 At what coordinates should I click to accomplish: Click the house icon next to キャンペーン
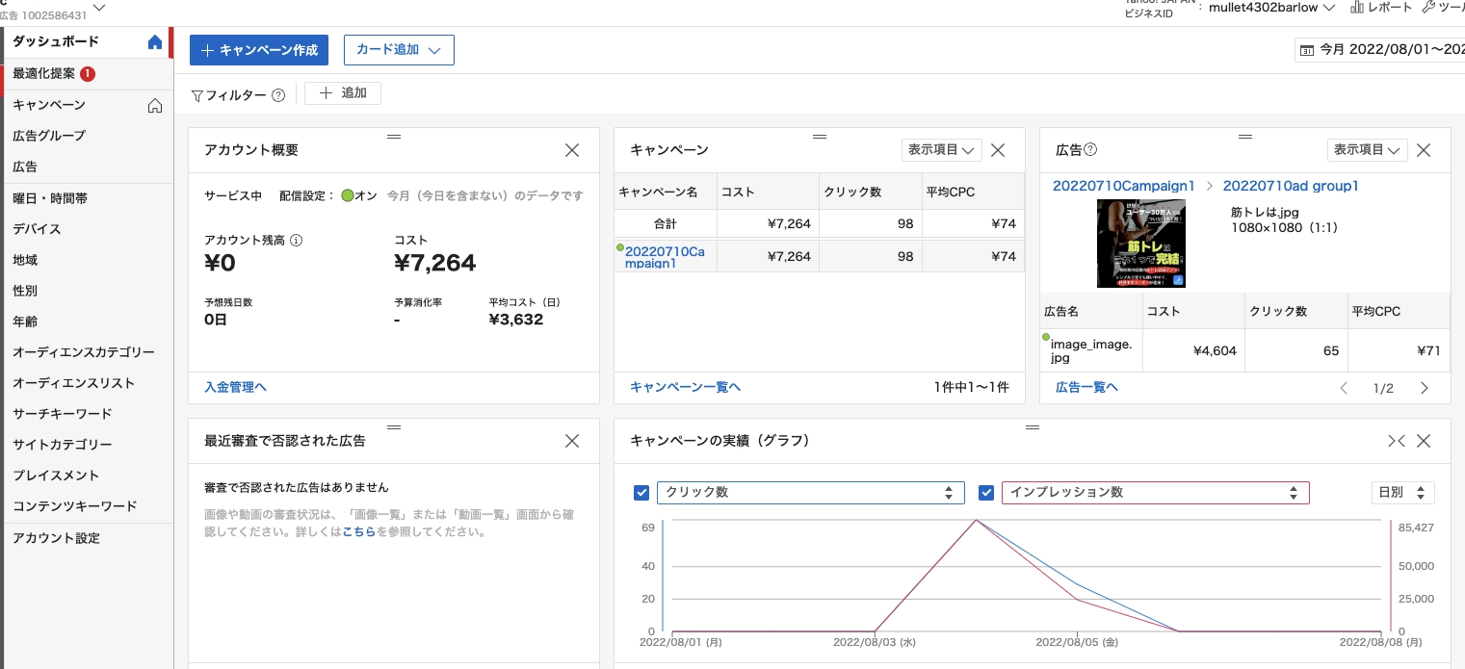[155, 106]
